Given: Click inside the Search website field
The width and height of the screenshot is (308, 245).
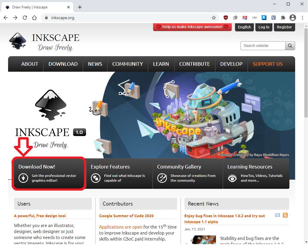Looking at the screenshot, I should tap(263, 45).
